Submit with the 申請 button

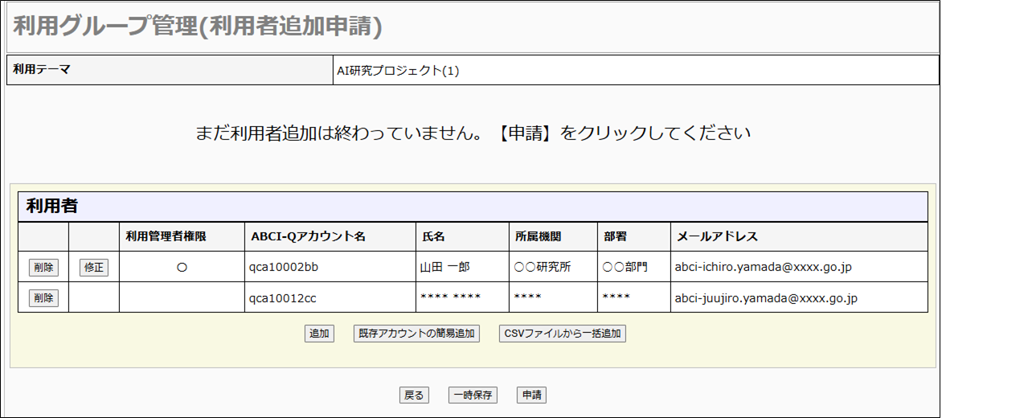point(531,395)
